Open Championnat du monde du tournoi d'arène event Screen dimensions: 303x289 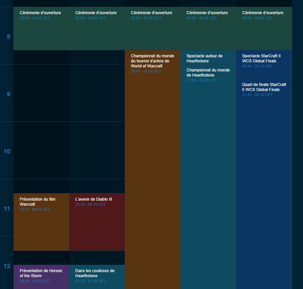click(x=153, y=170)
